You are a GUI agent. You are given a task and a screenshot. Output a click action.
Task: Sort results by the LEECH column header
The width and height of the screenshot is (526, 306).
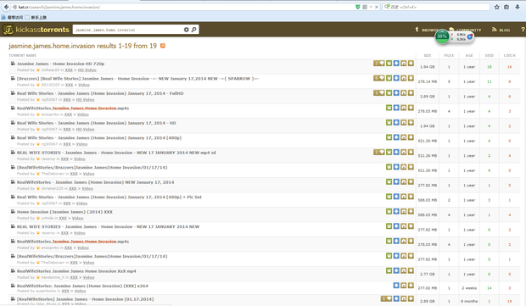510,56
